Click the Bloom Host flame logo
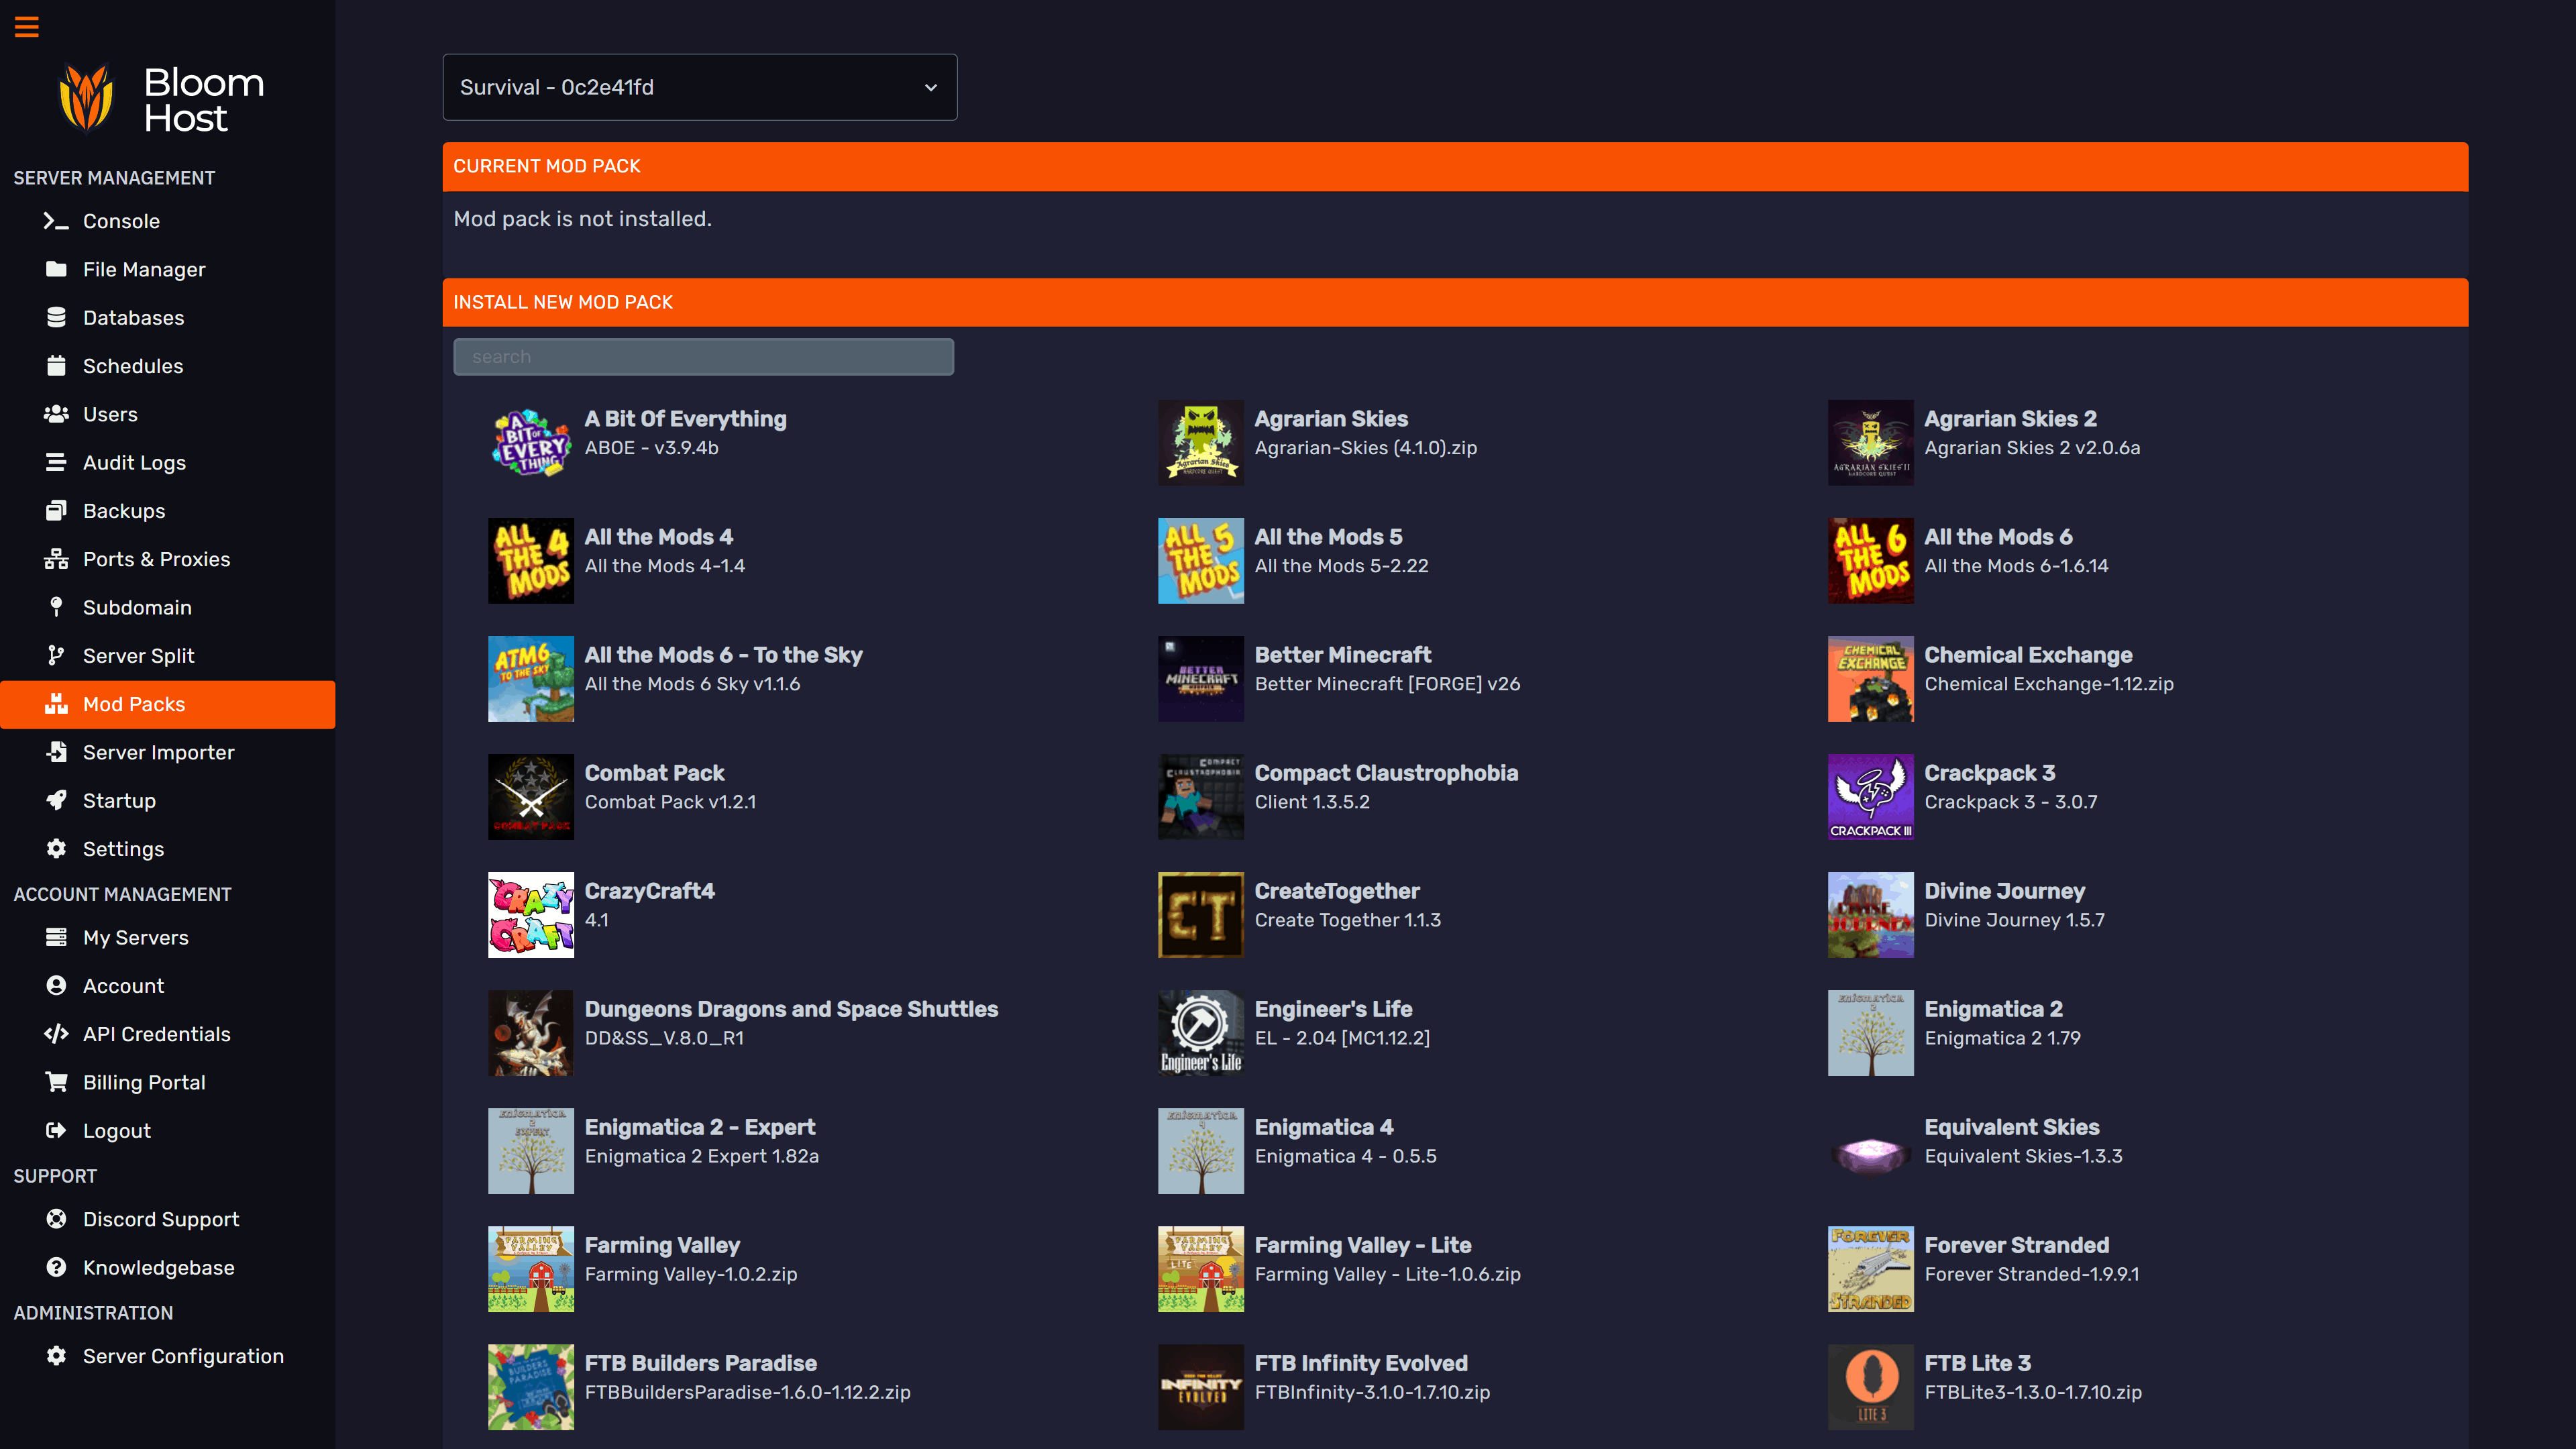The image size is (2576, 1449). pyautogui.click(x=86, y=98)
